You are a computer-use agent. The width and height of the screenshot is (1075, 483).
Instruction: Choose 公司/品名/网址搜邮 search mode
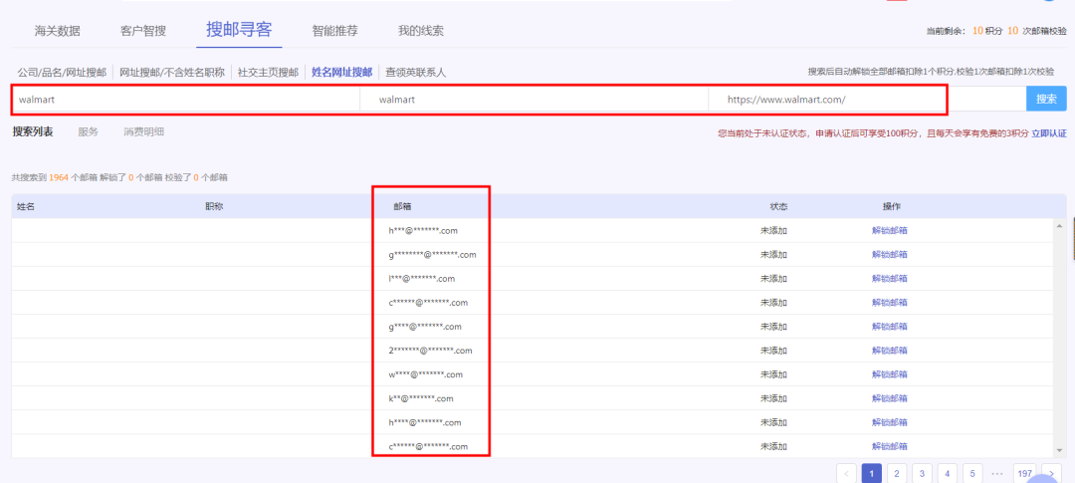click(x=62, y=72)
